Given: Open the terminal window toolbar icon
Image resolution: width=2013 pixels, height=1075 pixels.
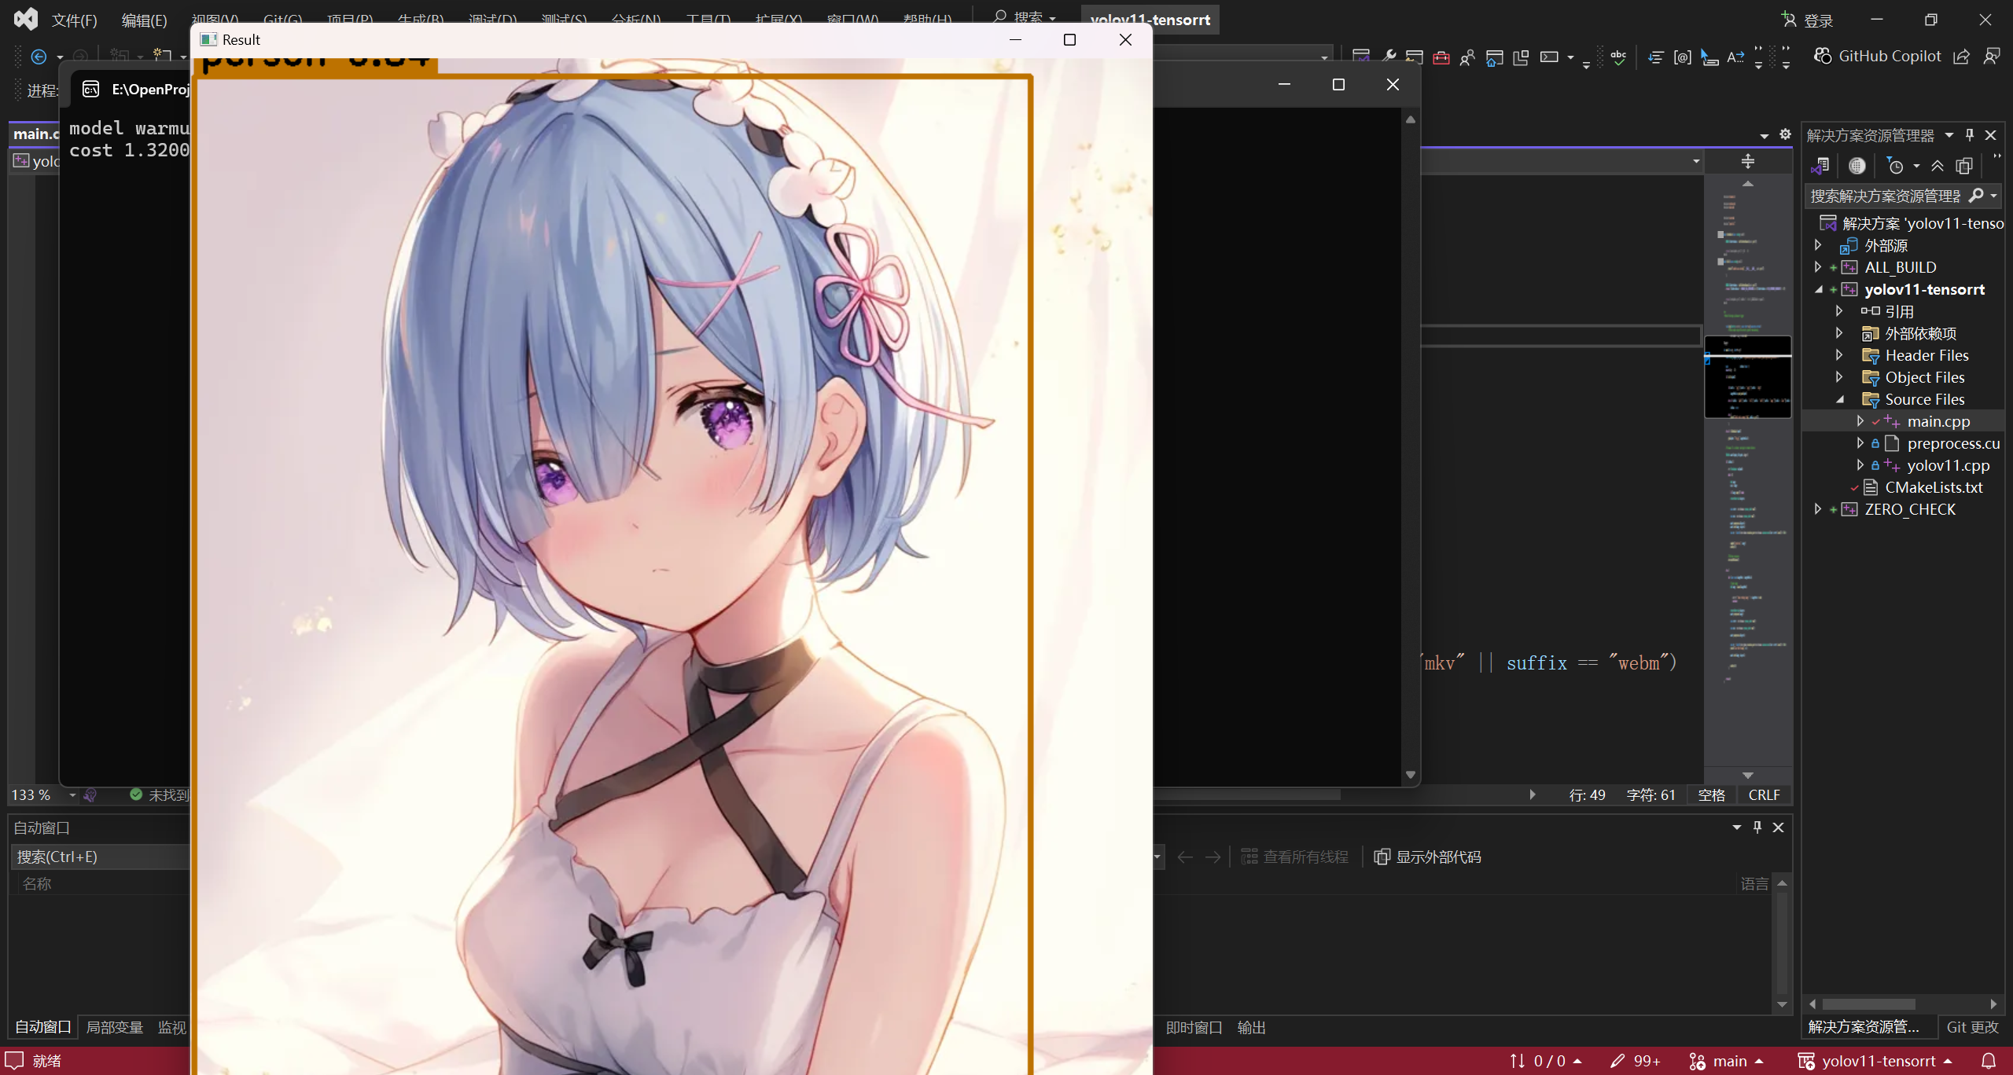Looking at the screenshot, I should click(x=1548, y=57).
